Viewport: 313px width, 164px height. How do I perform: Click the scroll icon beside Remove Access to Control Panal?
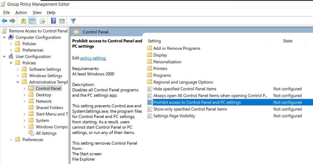(4, 31)
